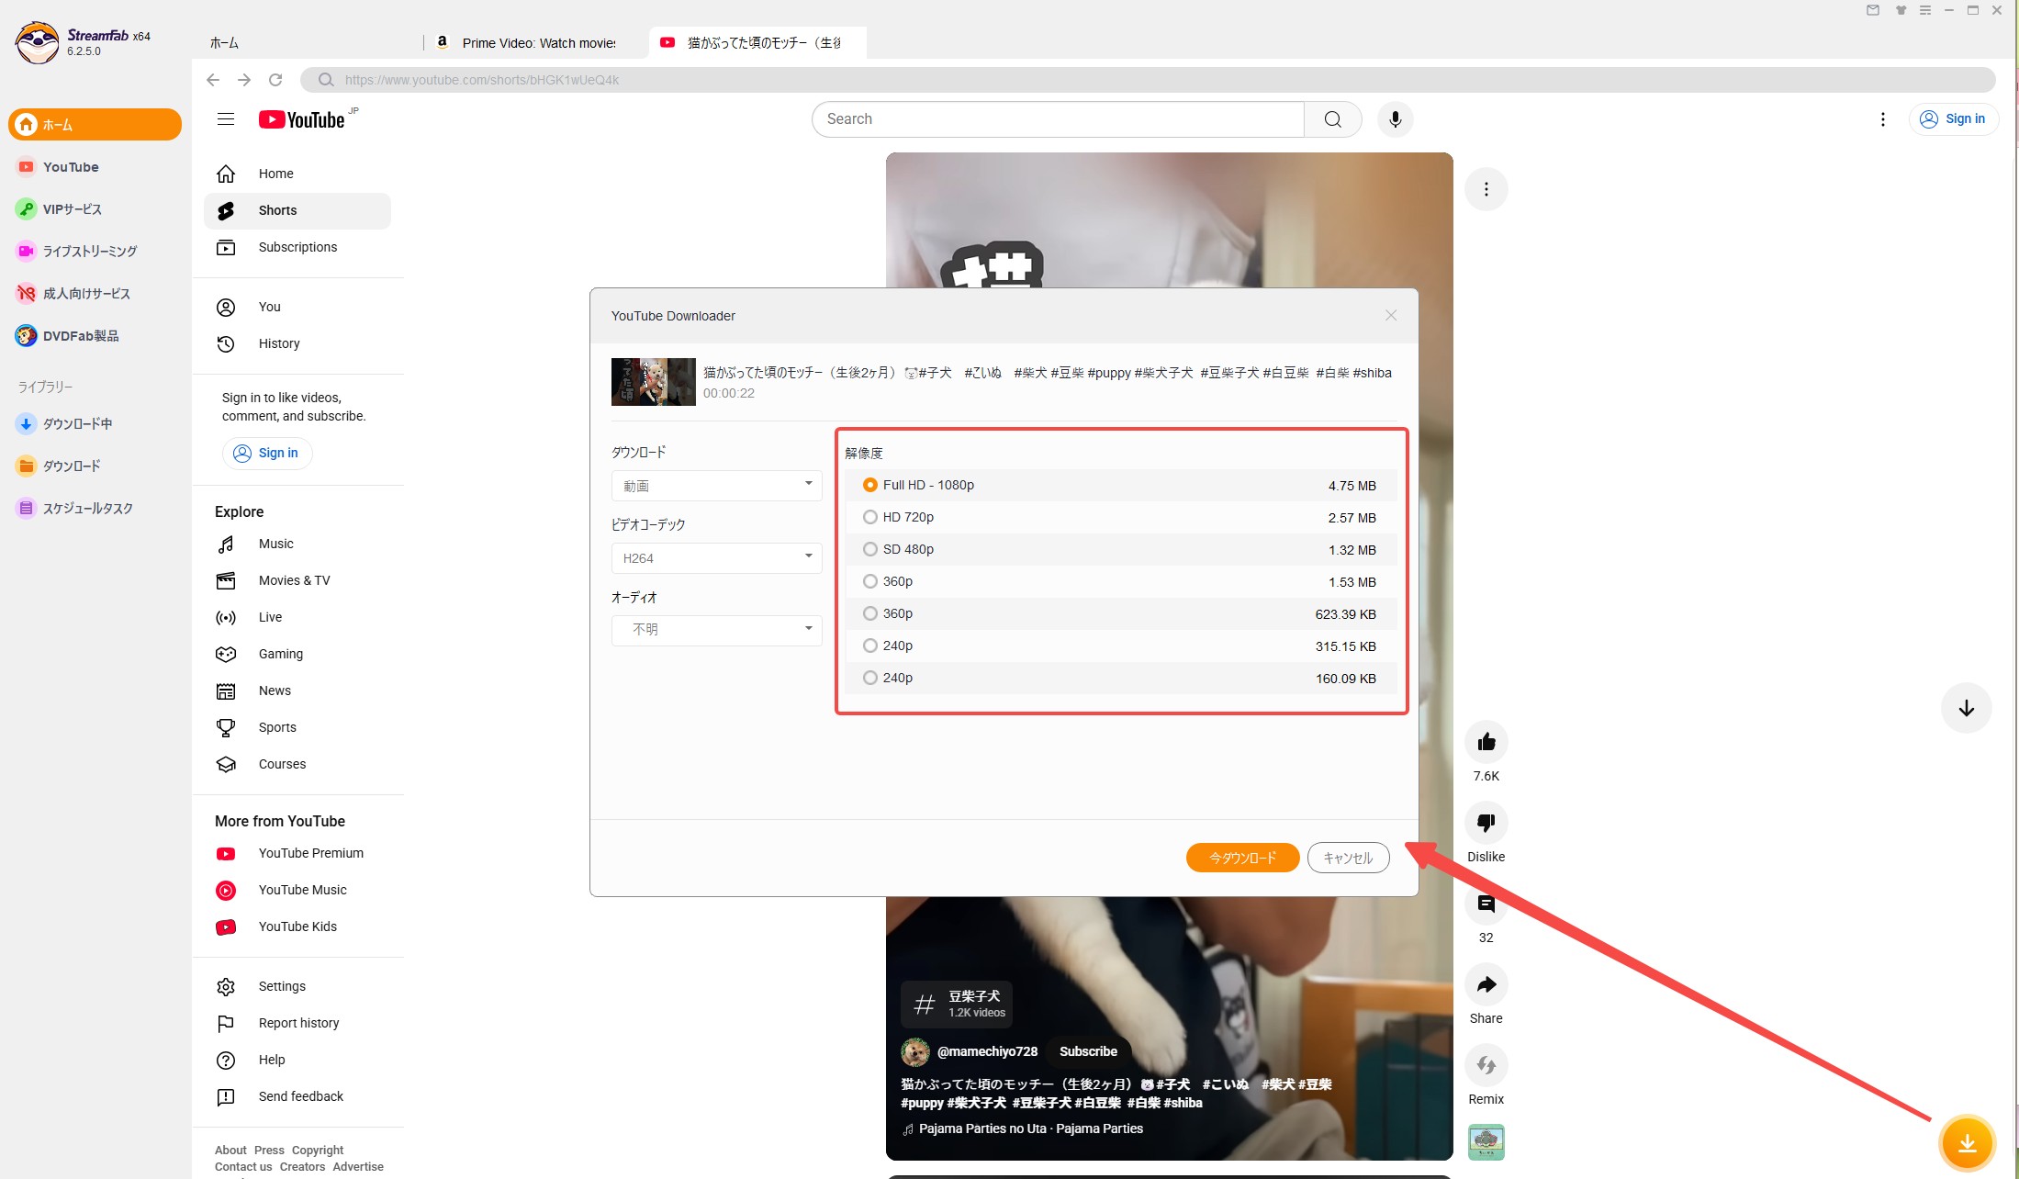Switch to the Prime Video tab
Screen dimensions: 2019x1179
(x=537, y=42)
